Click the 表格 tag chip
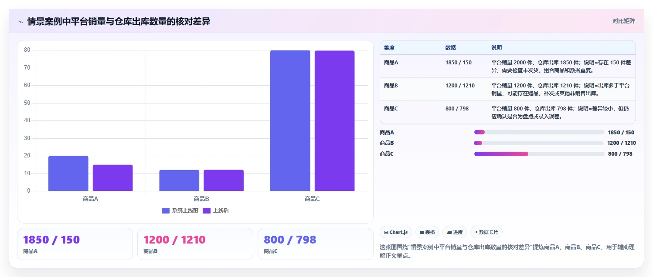This screenshot has height=277, width=653. [427, 232]
